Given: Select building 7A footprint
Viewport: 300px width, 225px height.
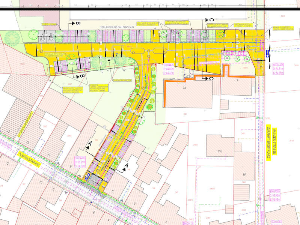Looking at the screenshot, I should [188, 94].
